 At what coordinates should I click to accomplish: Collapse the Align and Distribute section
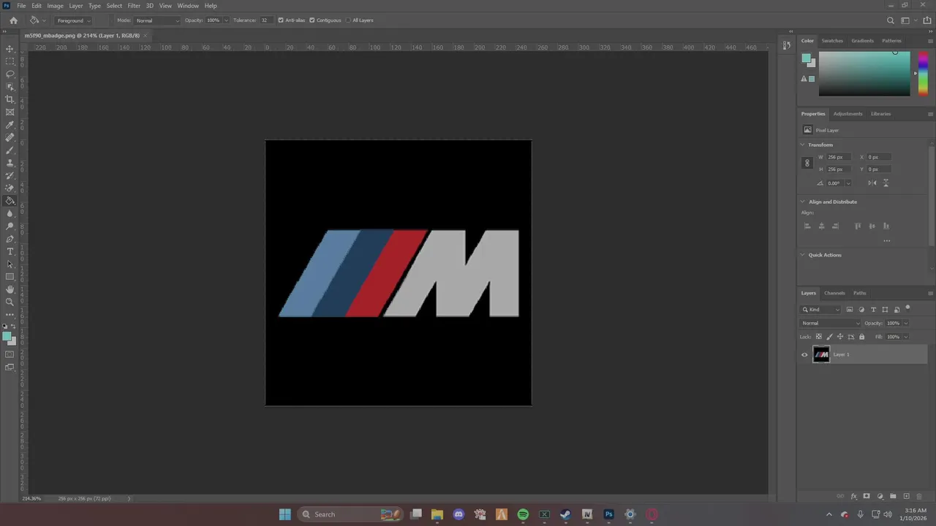[803, 202]
